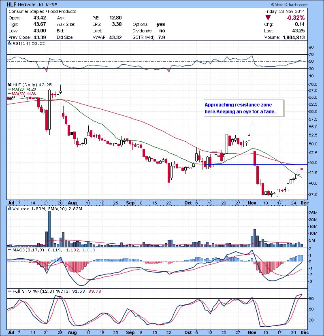This screenshot has height=336, width=324.
Task: Click the EPS value 3.38
Action: [x=117, y=24]
